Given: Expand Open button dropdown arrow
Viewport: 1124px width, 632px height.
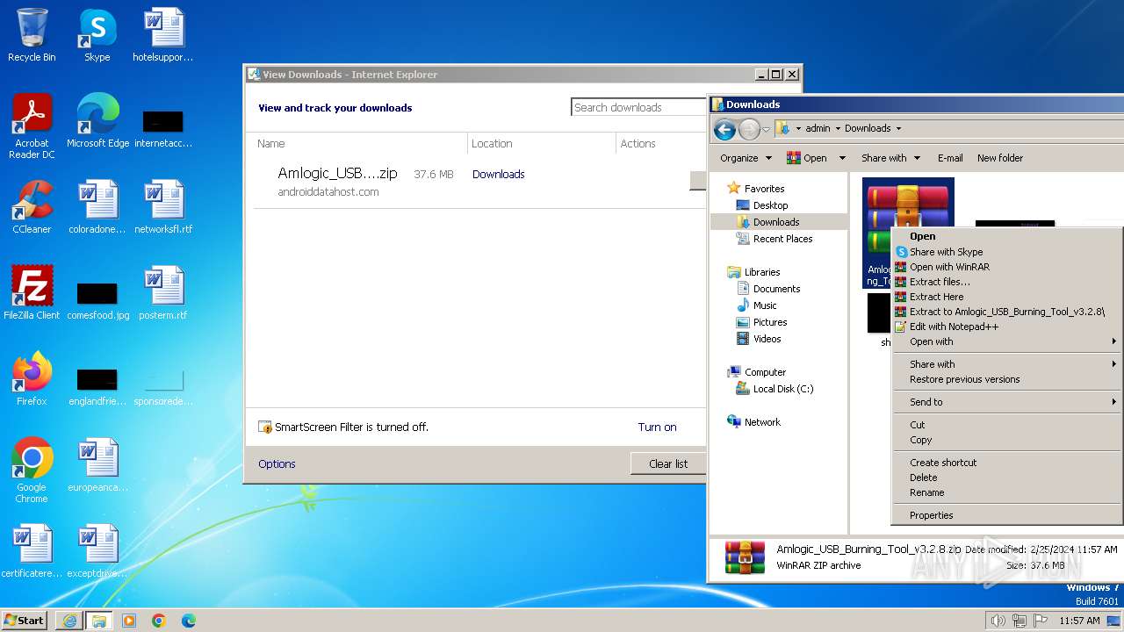Looking at the screenshot, I should coord(841,158).
